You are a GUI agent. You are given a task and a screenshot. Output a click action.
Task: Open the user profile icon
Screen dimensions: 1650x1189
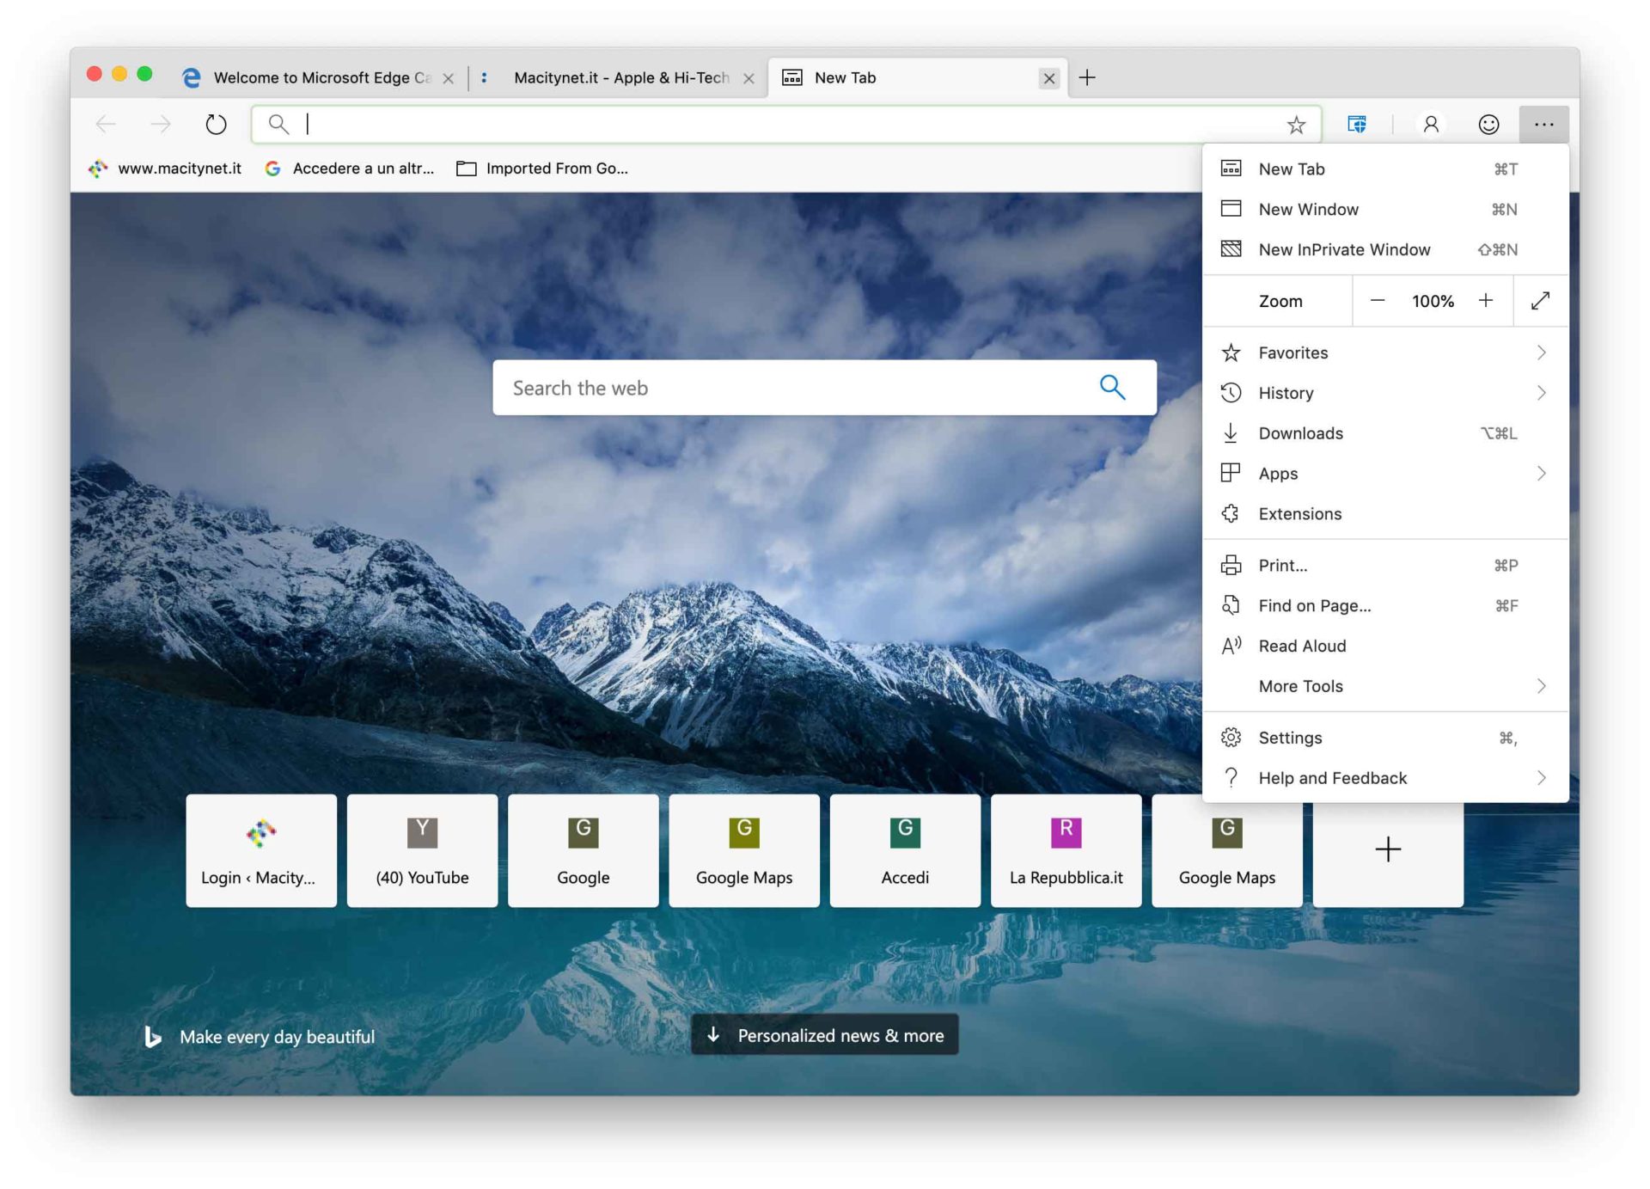click(x=1431, y=125)
